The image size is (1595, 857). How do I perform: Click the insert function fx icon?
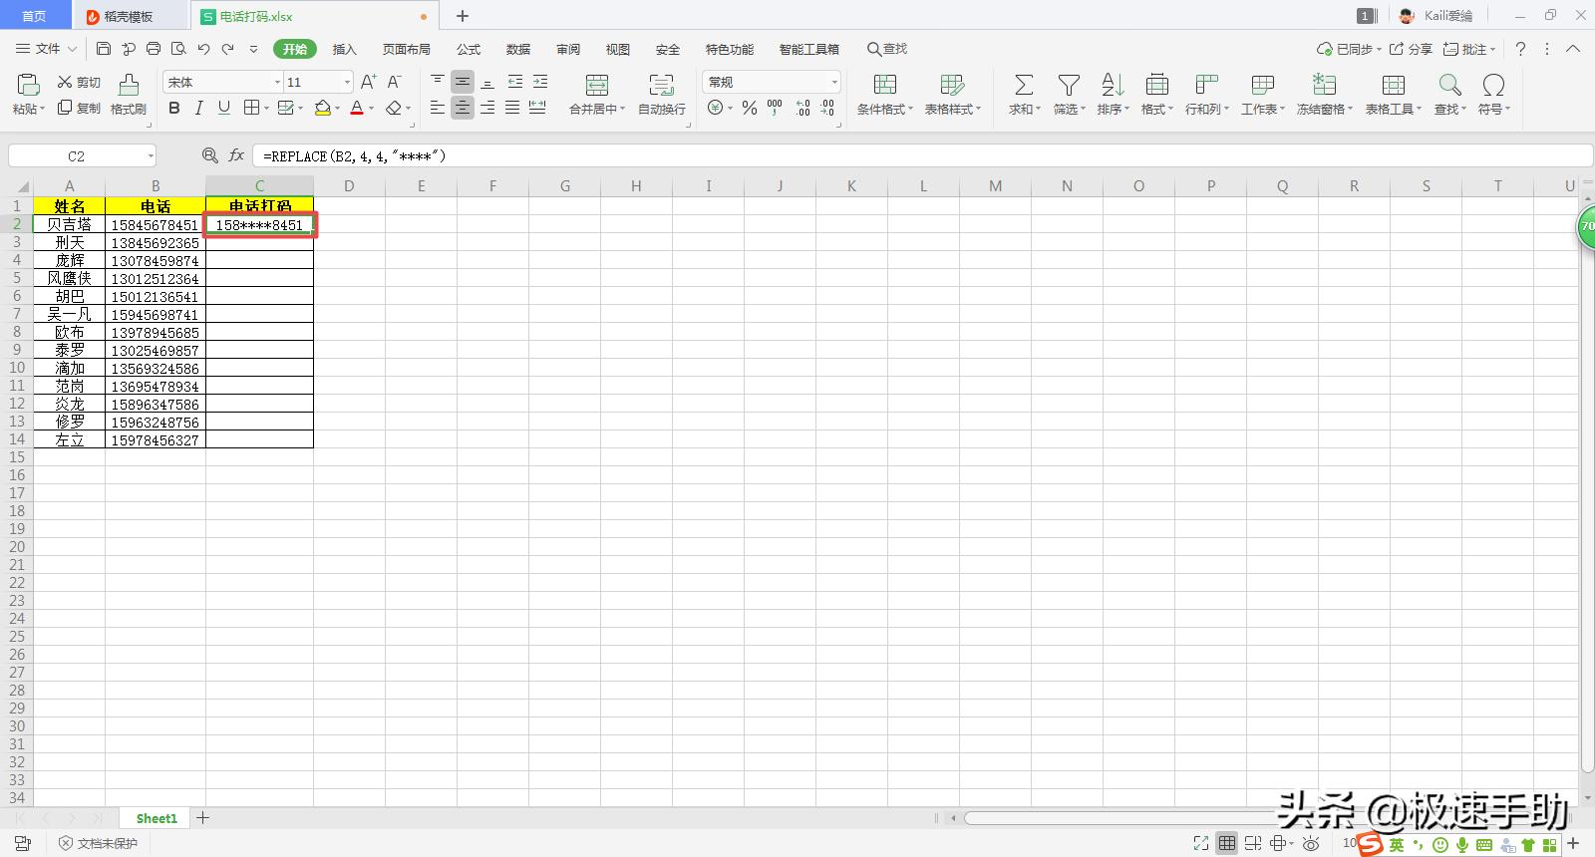tap(236, 155)
